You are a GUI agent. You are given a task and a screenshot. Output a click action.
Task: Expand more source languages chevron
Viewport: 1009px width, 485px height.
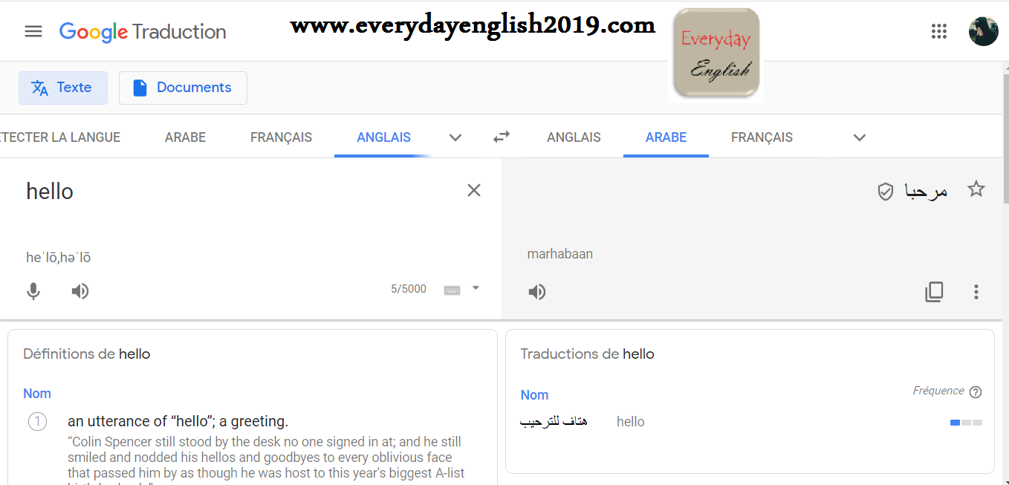point(455,137)
